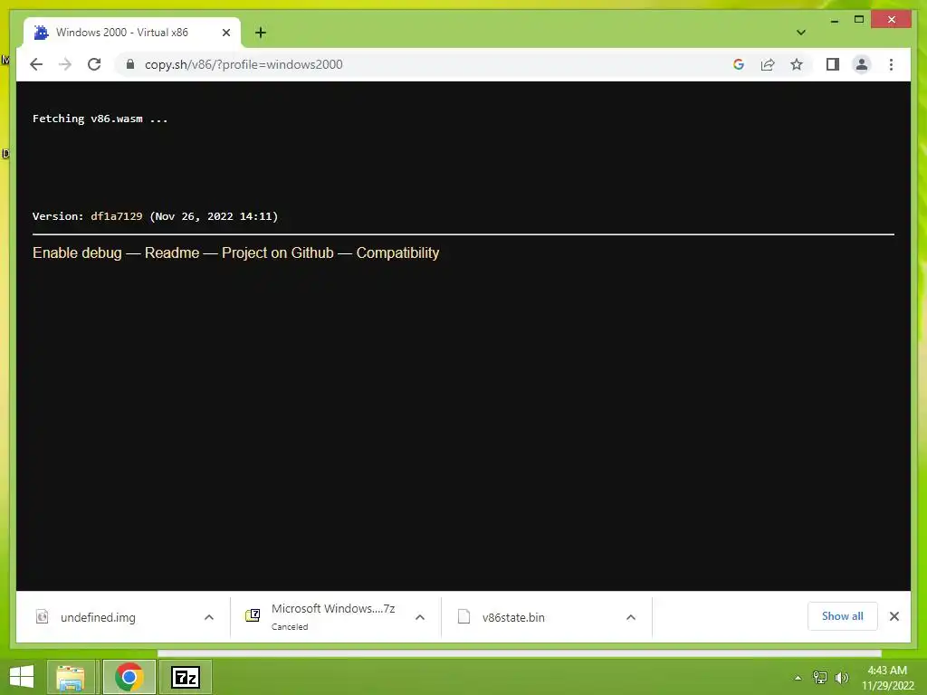
Task: Open the profile avatar menu
Action: (862, 64)
